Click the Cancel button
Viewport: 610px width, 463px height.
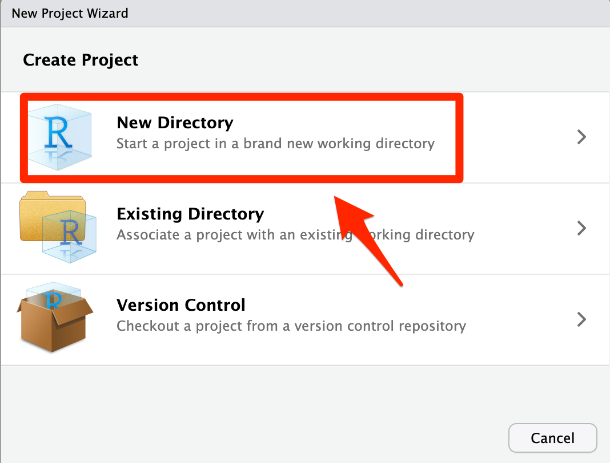click(x=552, y=438)
